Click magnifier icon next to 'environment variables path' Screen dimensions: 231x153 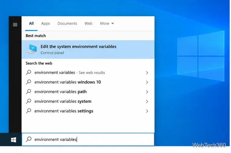click(x=29, y=92)
